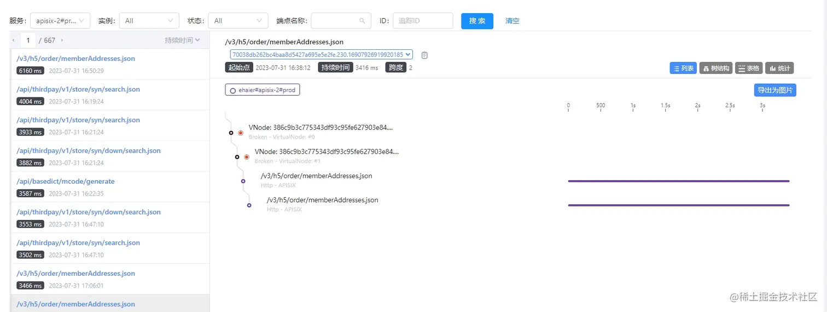Select VNode Broken VirtualNode #0 span

coord(321,132)
